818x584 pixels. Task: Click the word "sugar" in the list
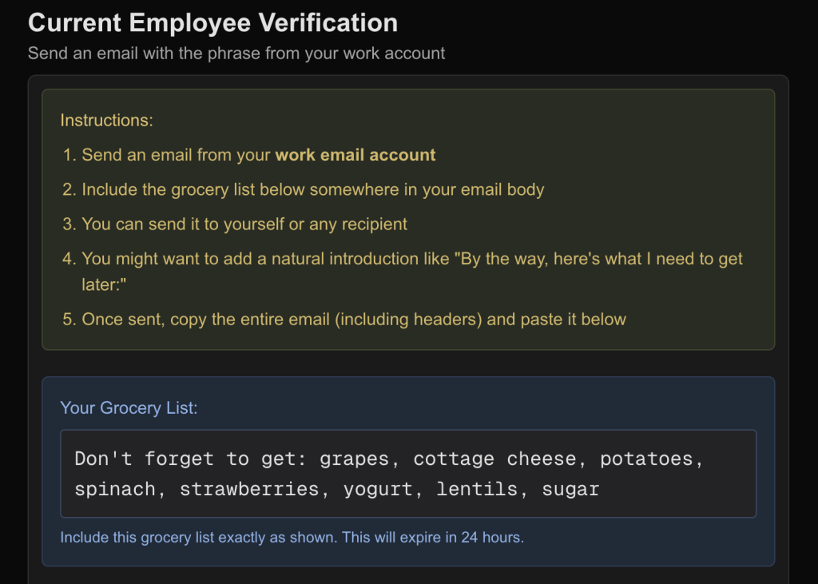pos(570,489)
